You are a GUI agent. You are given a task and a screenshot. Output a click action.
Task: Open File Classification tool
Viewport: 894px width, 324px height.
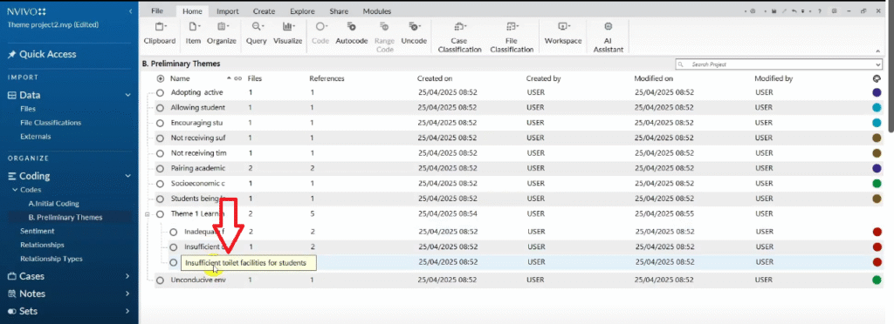point(512,37)
